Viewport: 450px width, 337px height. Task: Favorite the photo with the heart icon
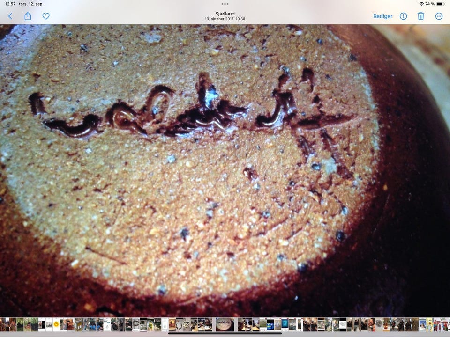coord(46,16)
